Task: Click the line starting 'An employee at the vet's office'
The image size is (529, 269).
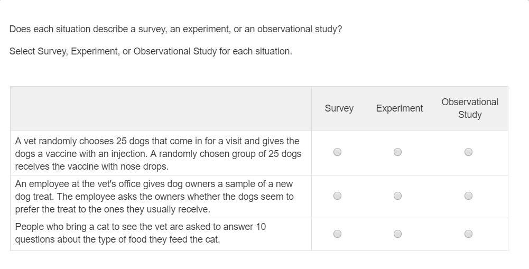Action: click(x=154, y=184)
